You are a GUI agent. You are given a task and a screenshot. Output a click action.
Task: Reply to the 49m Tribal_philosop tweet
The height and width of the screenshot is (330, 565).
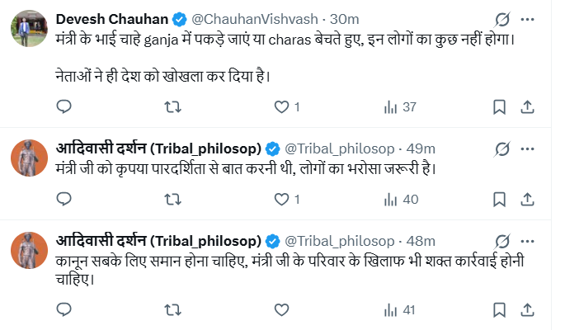tap(63, 199)
